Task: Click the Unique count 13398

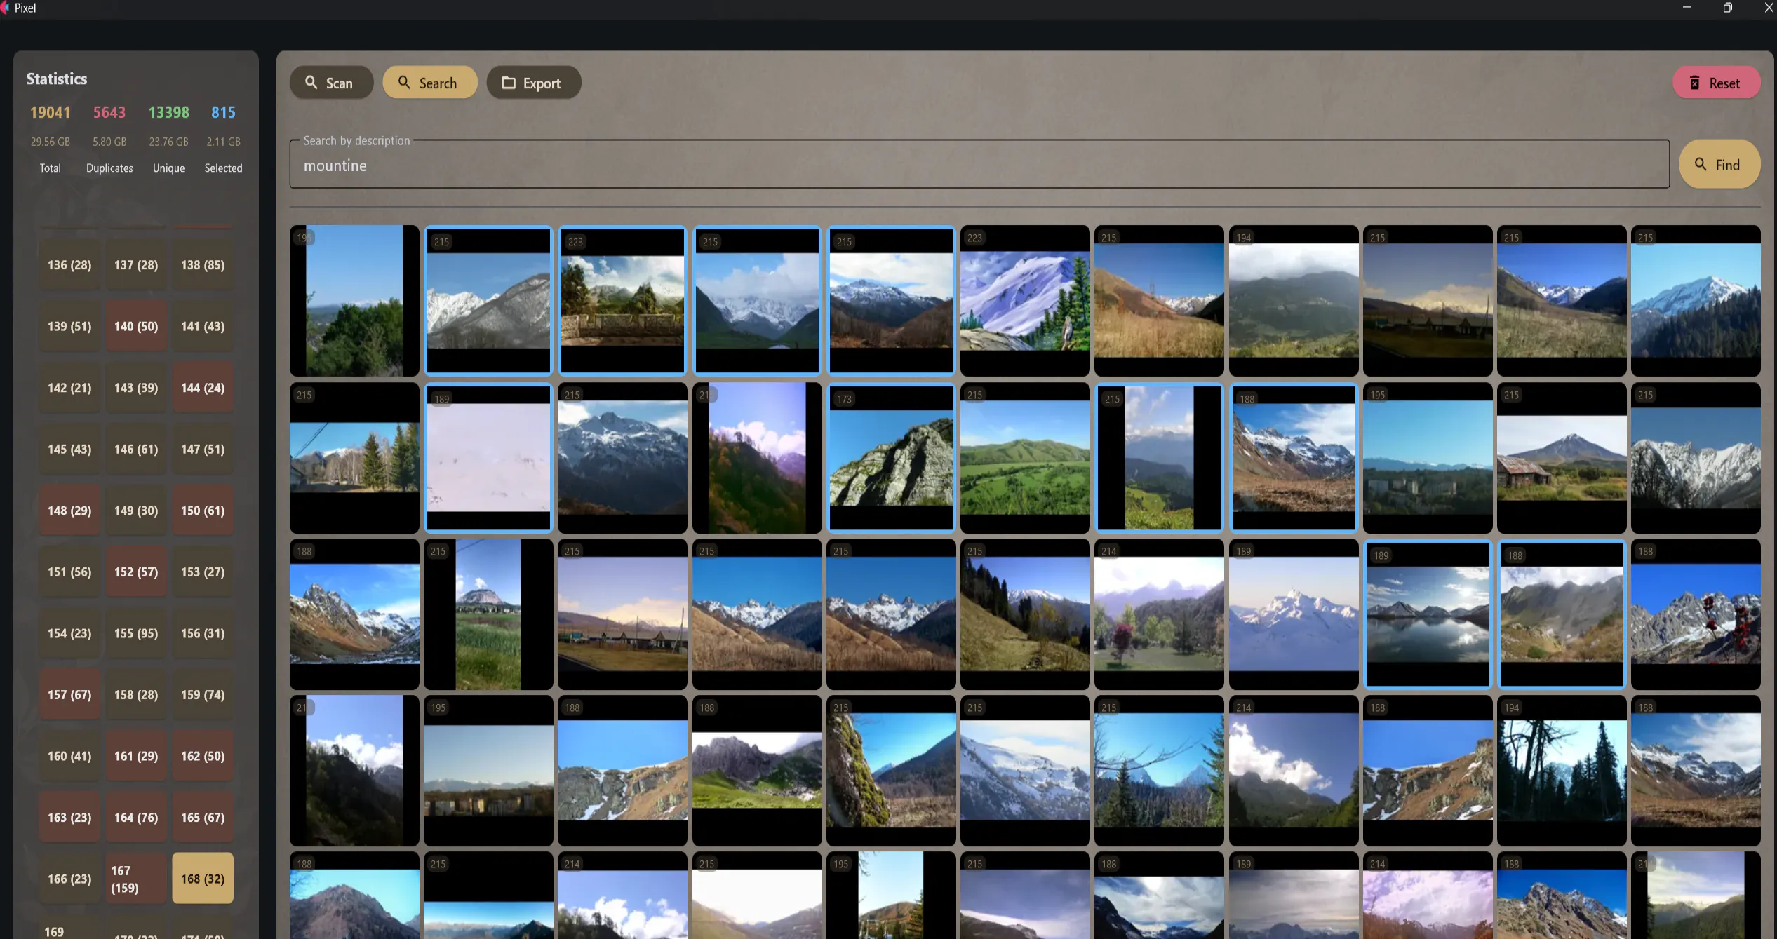Action: click(168, 112)
